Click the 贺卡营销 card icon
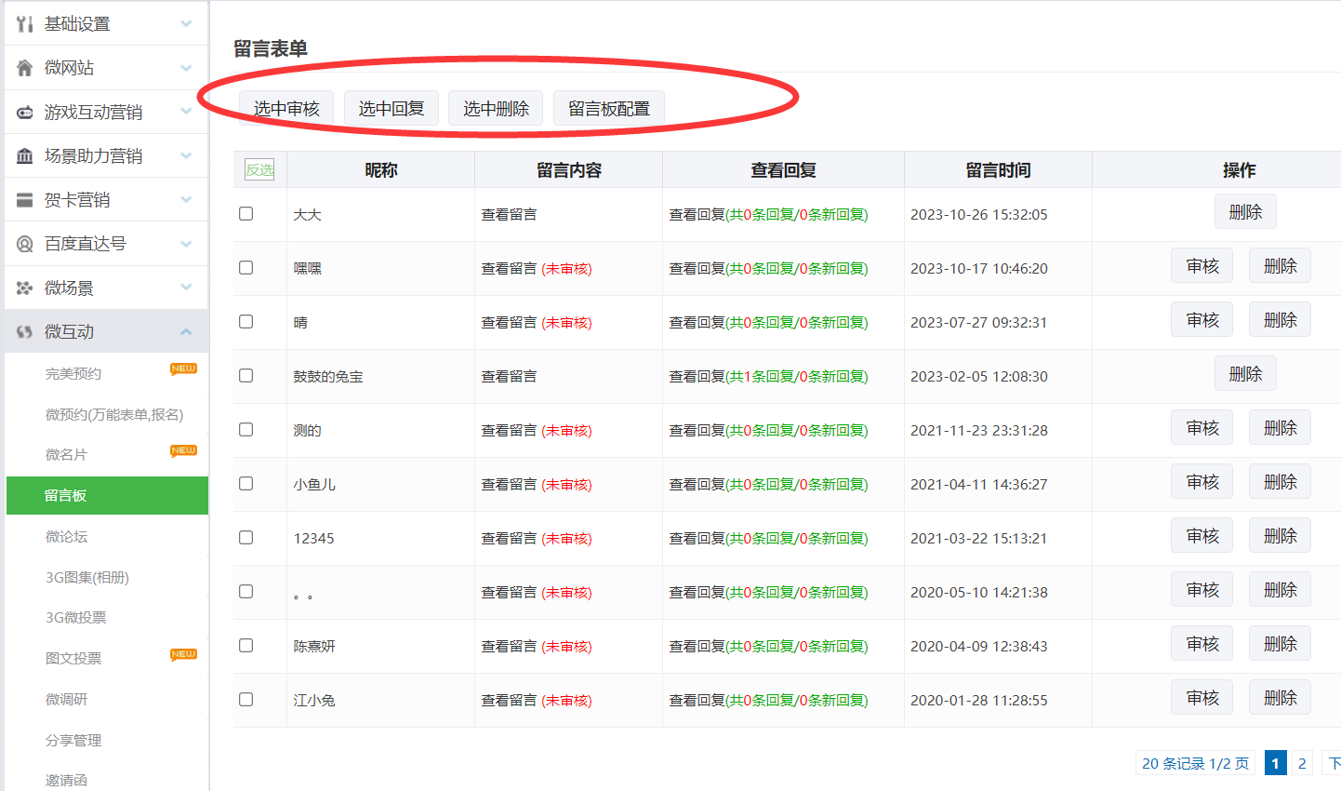This screenshot has height=791, width=1341. click(x=25, y=200)
